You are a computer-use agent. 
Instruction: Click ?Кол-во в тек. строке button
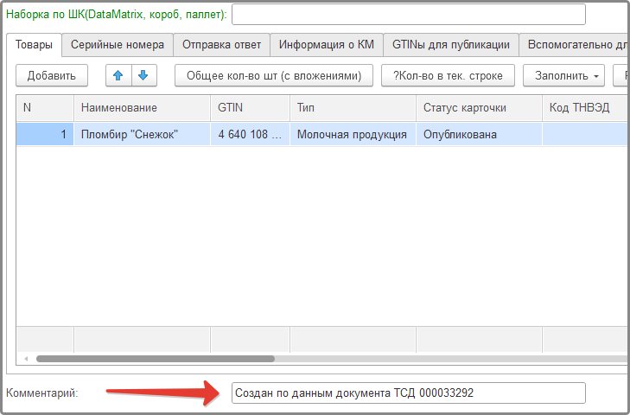[448, 75]
